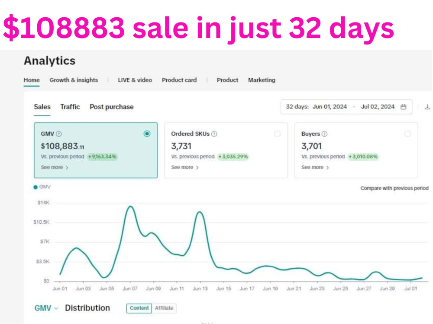The image size is (433, 324).
Task: Click the Jun 07 peak on chart
Action: tap(130, 206)
